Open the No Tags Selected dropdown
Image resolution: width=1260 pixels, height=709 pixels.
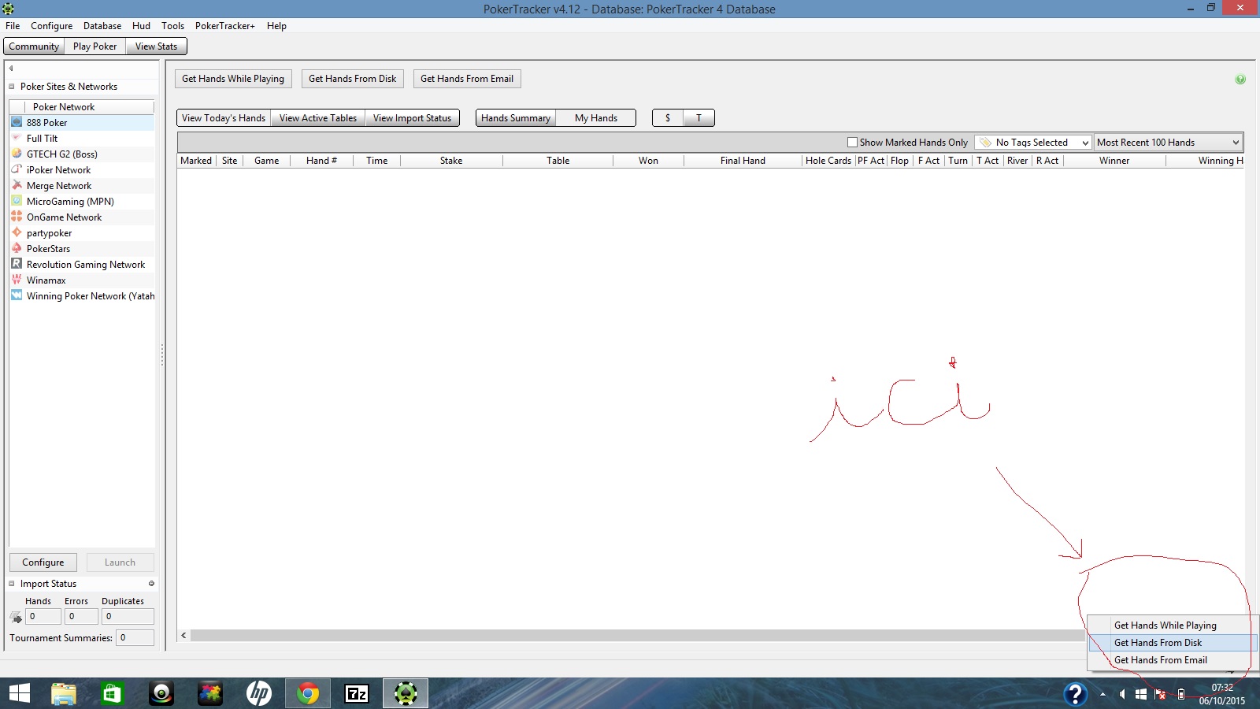click(x=1032, y=143)
